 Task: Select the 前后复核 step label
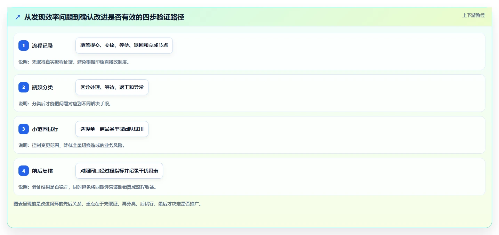pyautogui.click(x=42, y=171)
